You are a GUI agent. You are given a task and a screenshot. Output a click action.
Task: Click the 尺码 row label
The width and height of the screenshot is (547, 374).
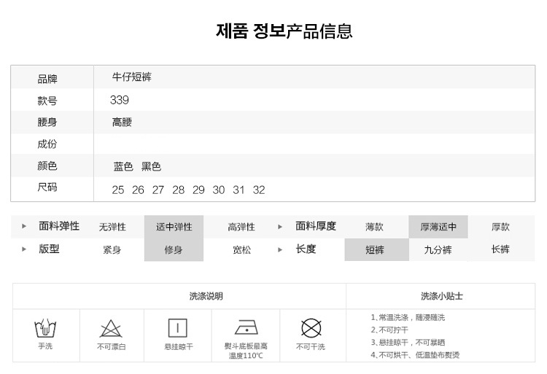(47, 187)
